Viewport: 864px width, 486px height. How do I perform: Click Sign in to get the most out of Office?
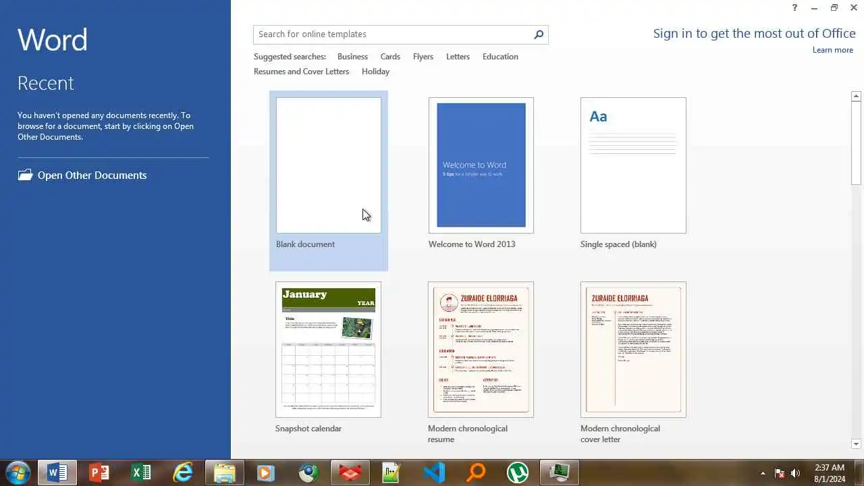coord(754,34)
